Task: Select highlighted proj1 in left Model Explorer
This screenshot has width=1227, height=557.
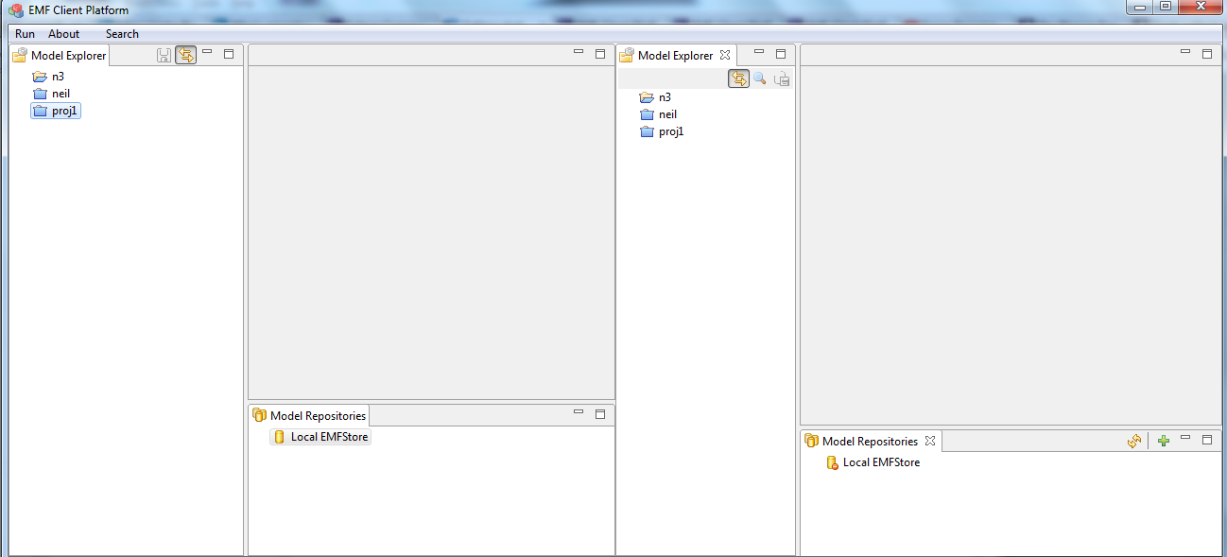Action: pos(56,111)
